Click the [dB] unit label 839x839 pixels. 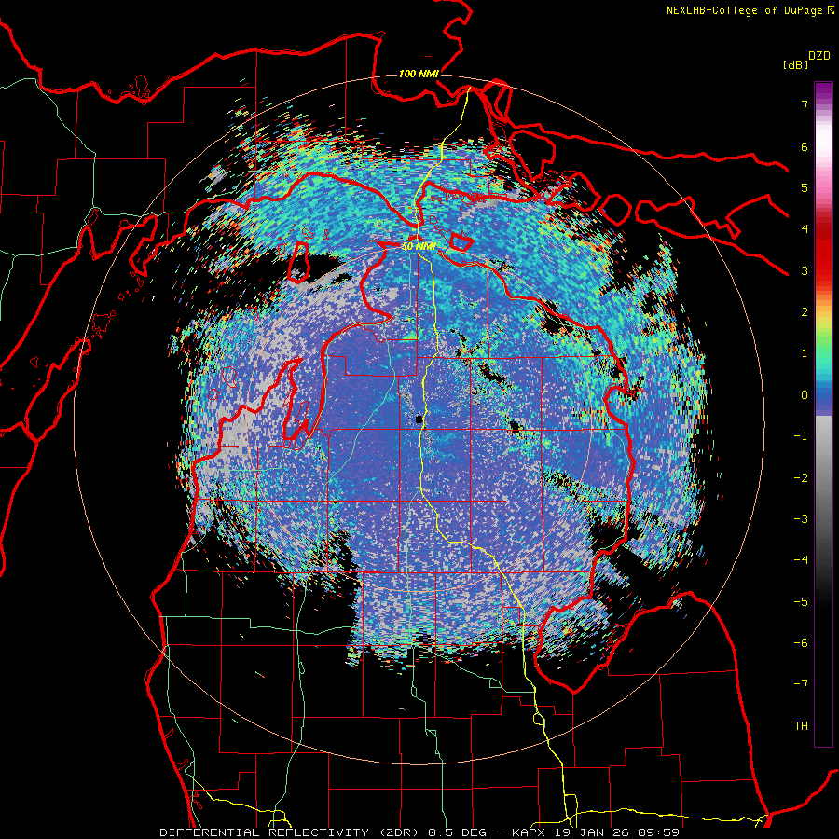pos(795,64)
